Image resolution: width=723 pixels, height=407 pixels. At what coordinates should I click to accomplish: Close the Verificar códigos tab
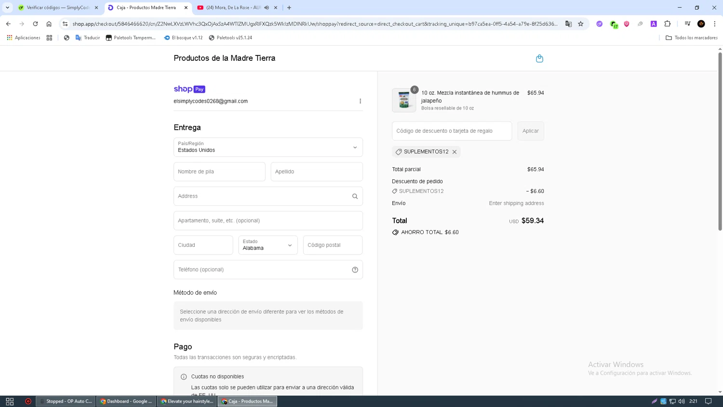[x=96, y=8]
